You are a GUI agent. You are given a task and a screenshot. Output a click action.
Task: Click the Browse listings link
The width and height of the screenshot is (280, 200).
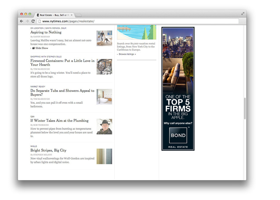pos(127,54)
